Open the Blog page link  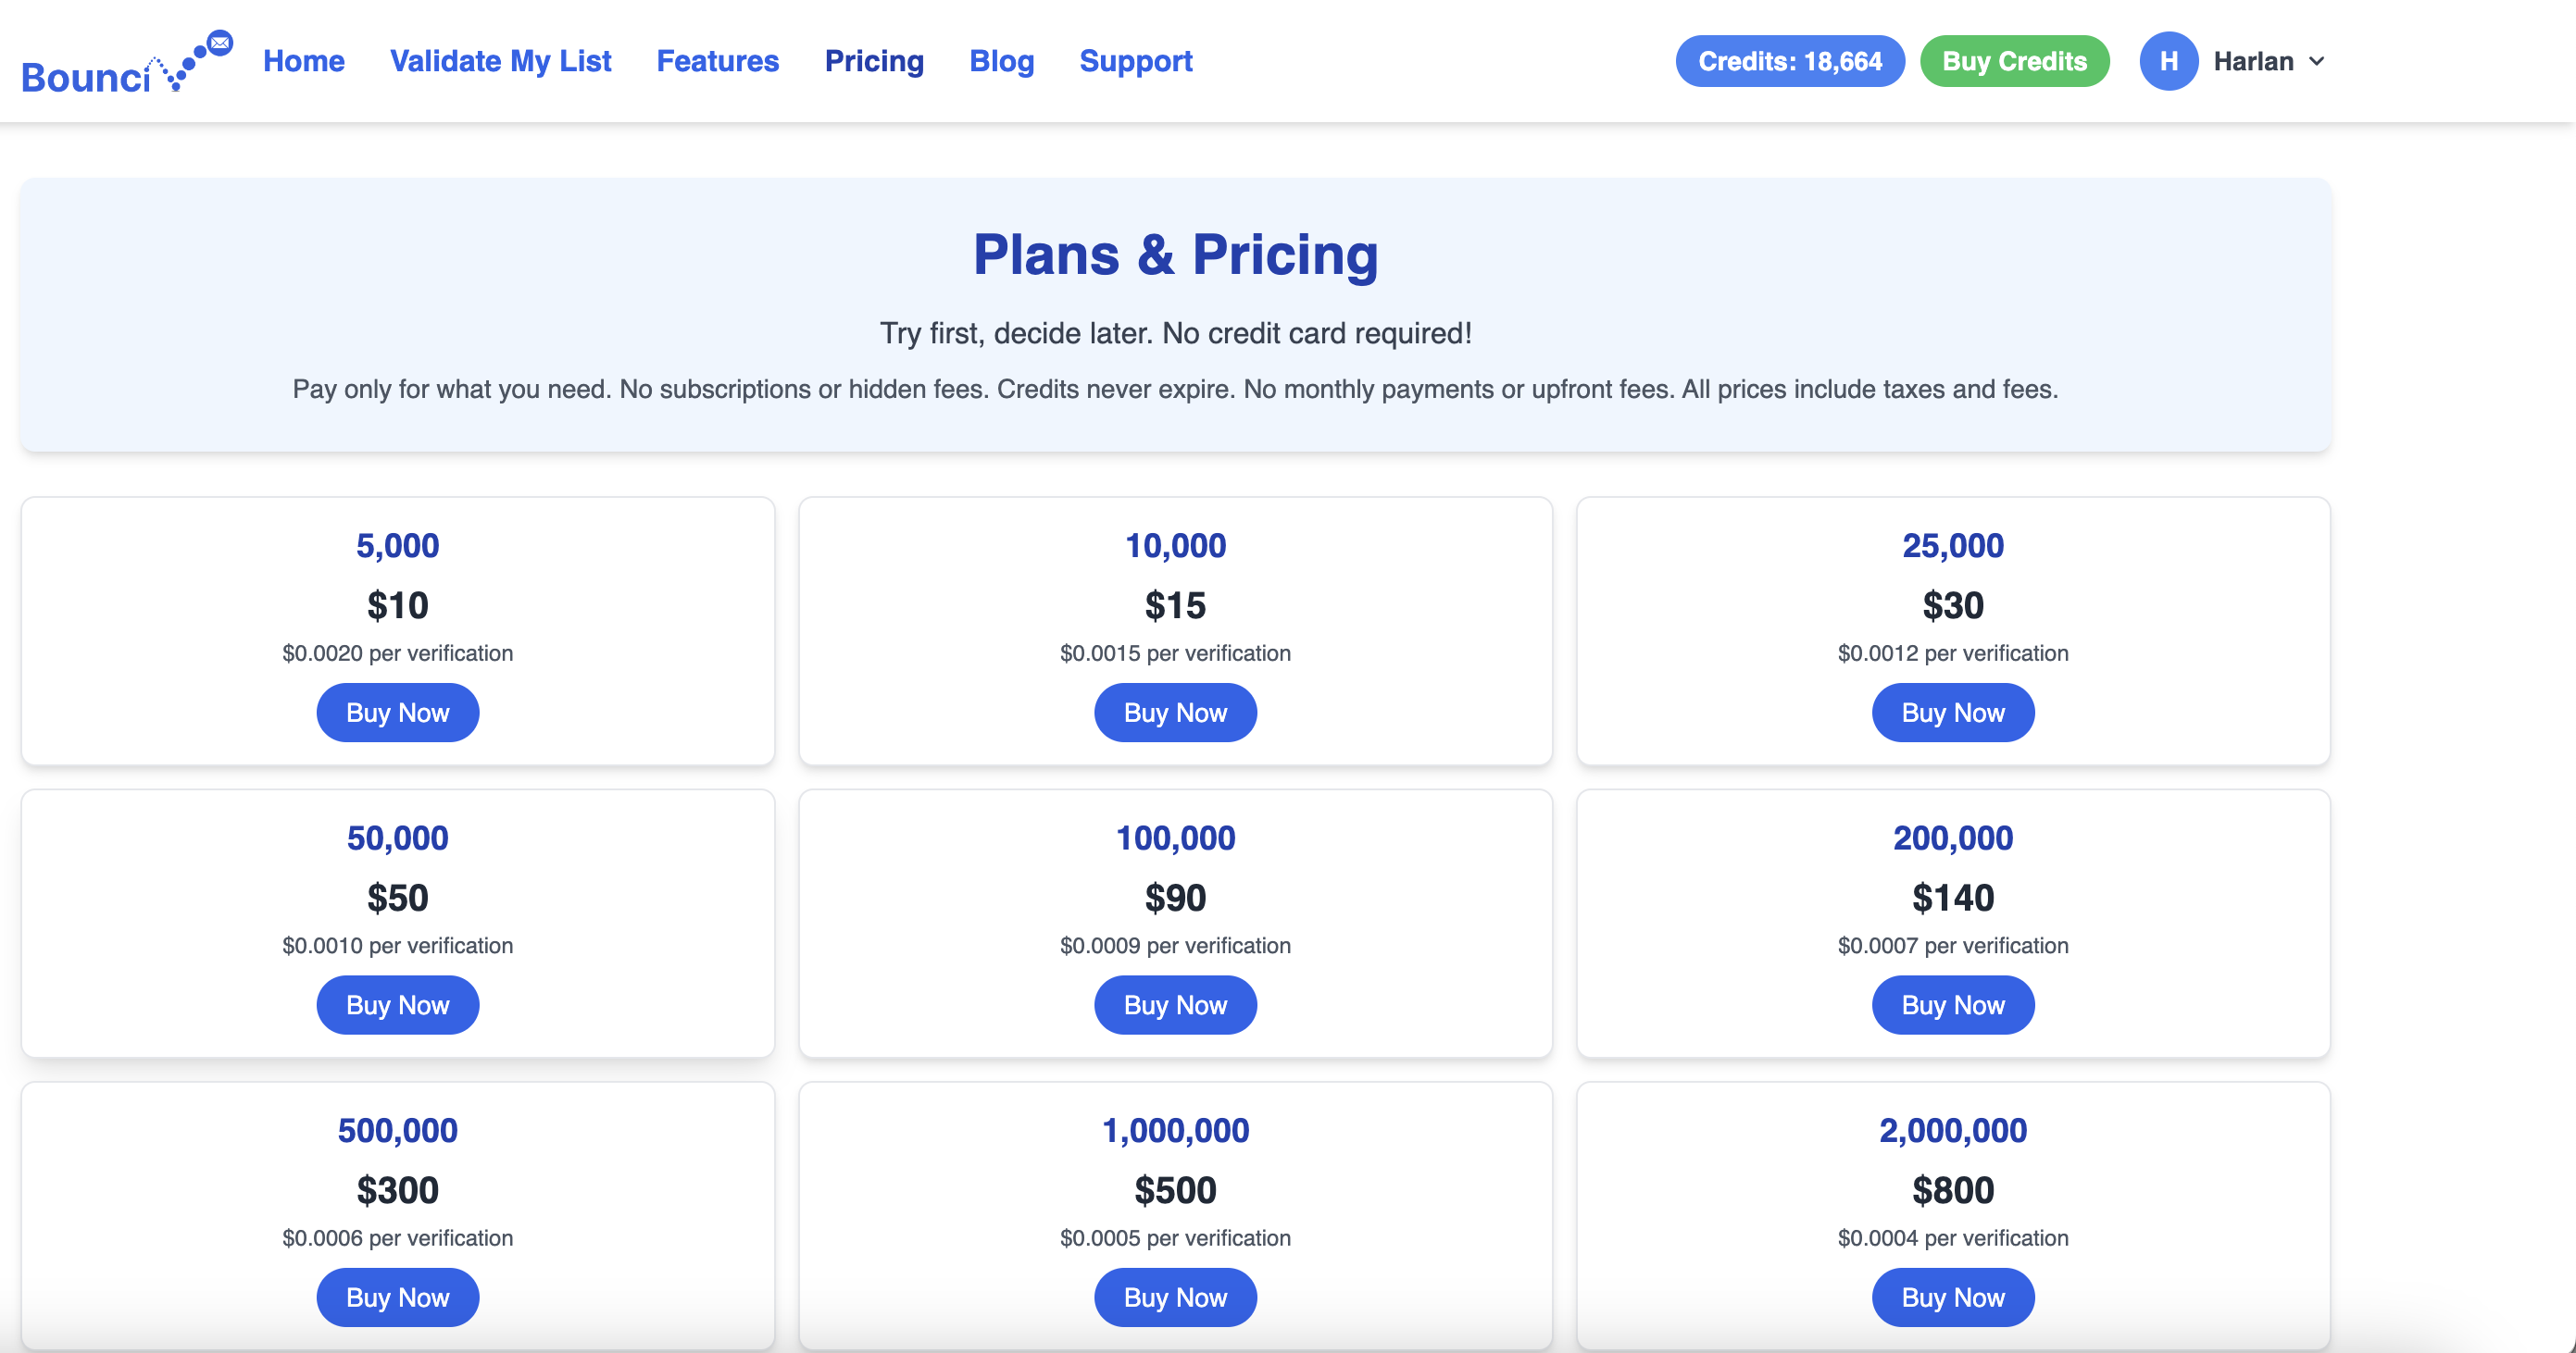pyautogui.click(x=1001, y=61)
